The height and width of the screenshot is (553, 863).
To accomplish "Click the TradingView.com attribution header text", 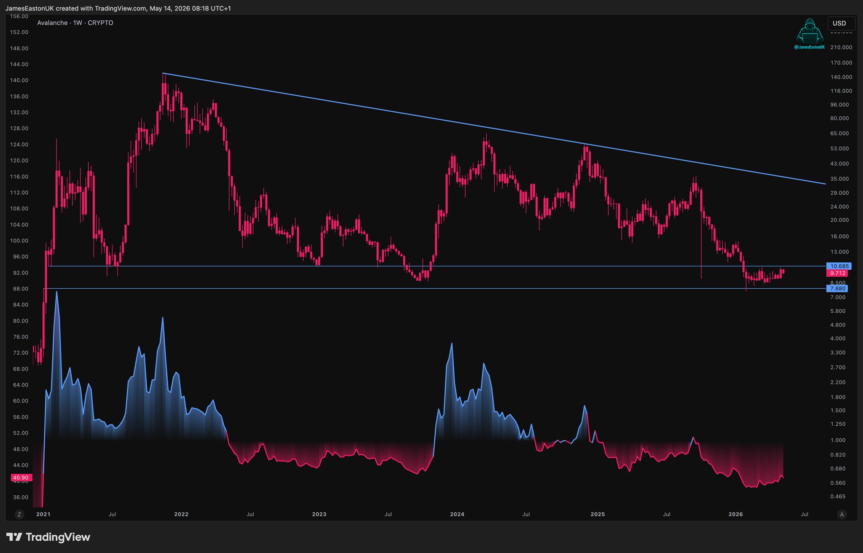I will 118,8.
